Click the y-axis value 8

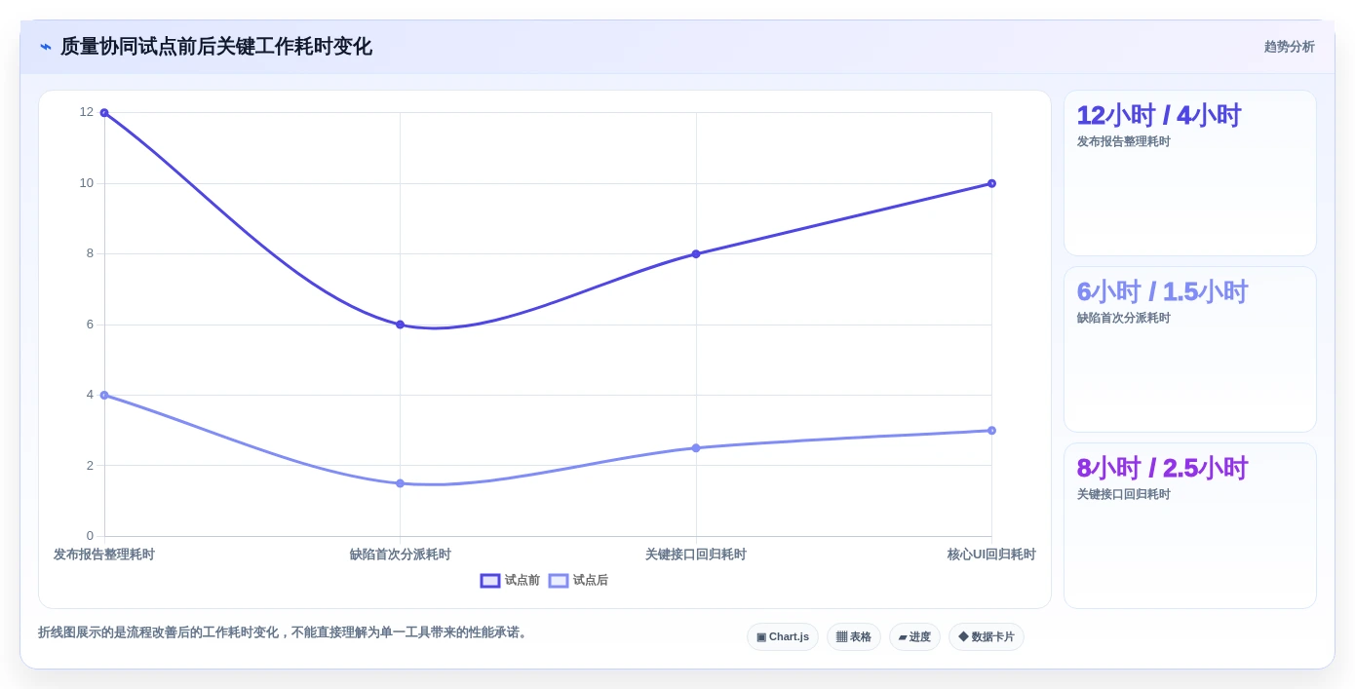click(x=90, y=253)
